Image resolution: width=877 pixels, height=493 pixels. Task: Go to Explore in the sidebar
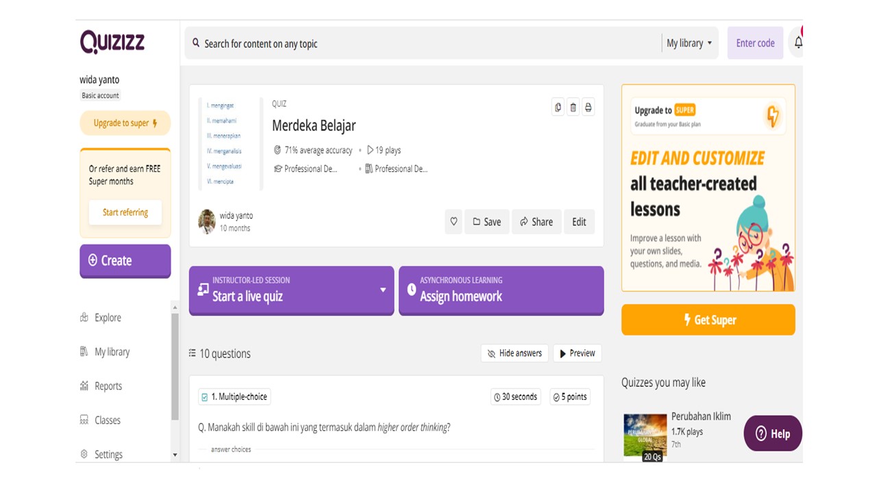point(108,318)
